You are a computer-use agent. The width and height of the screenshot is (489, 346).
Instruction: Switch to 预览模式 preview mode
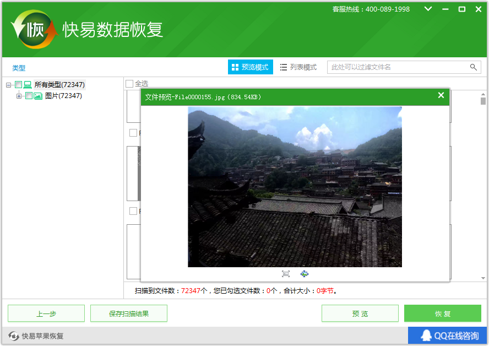pos(250,67)
